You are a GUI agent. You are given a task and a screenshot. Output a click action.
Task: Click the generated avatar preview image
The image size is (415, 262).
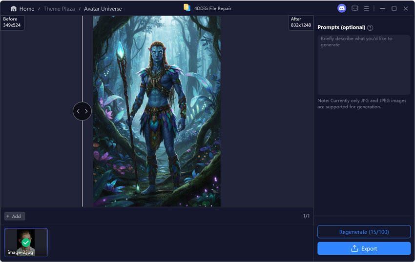(157, 111)
